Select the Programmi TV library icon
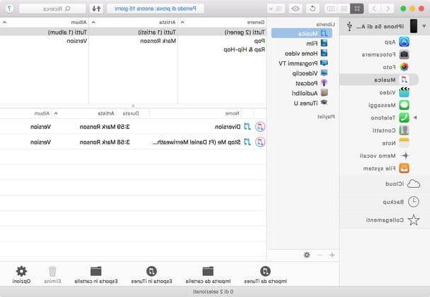The height and width of the screenshot is (297, 430). click(x=324, y=63)
